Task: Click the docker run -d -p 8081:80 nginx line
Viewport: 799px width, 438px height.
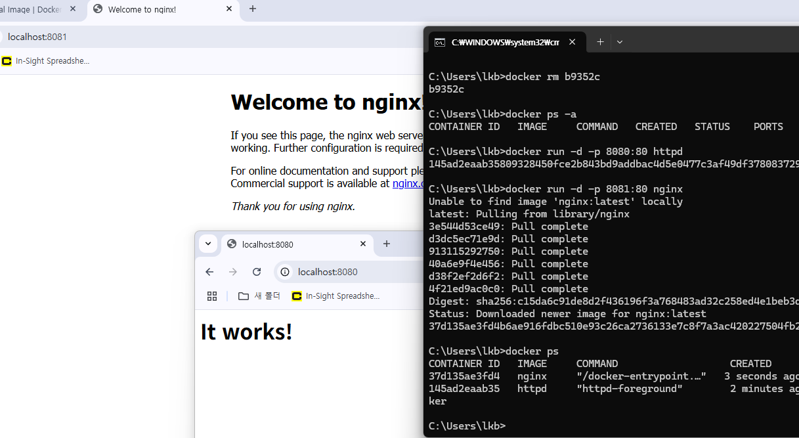Action: click(x=555, y=189)
